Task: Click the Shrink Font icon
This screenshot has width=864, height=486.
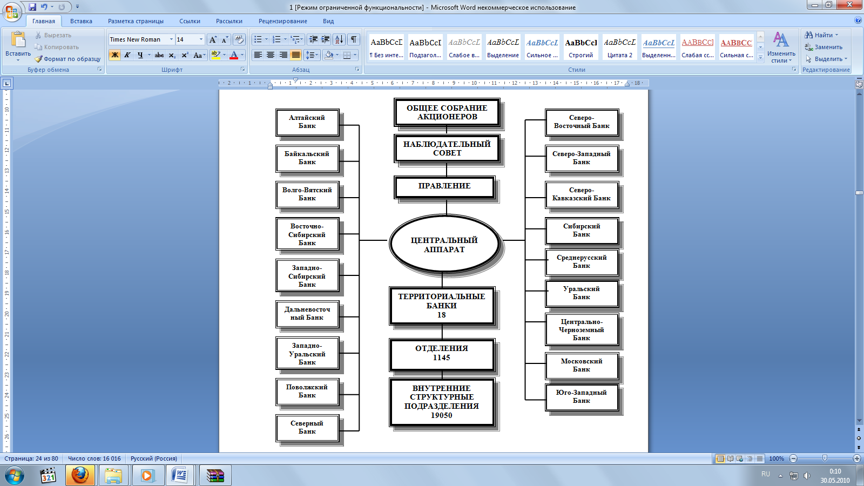Action: tap(224, 39)
